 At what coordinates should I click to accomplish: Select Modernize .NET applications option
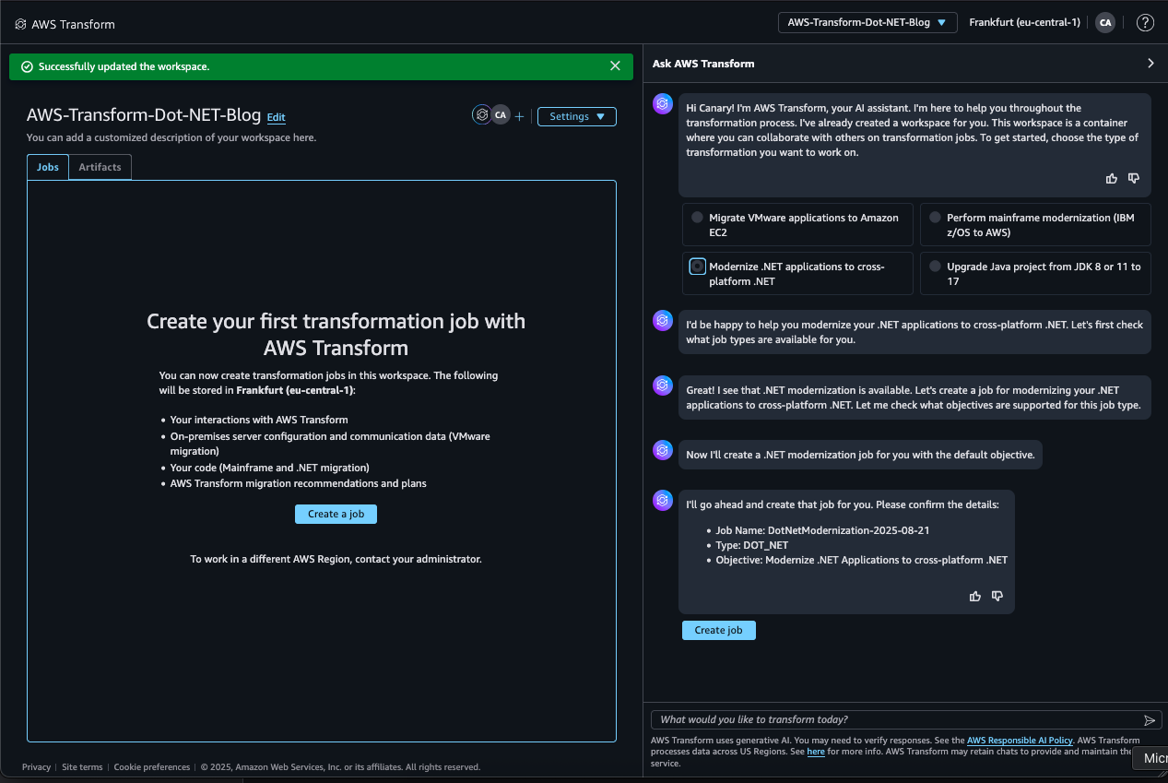pyautogui.click(x=797, y=274)
